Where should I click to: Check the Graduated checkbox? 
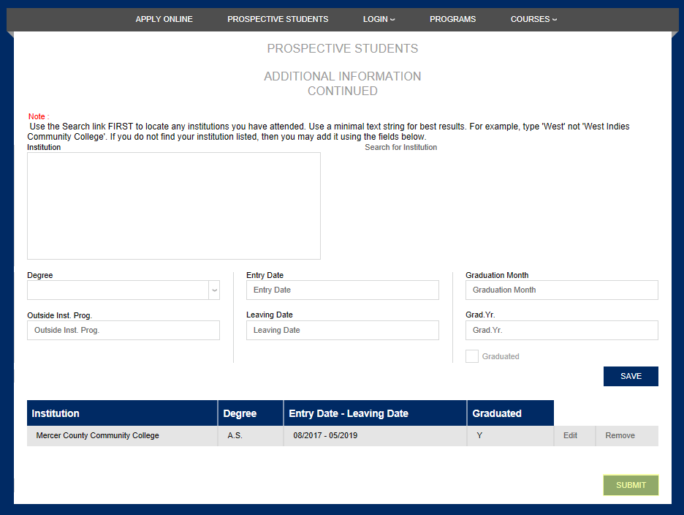[x=471, y=356]
